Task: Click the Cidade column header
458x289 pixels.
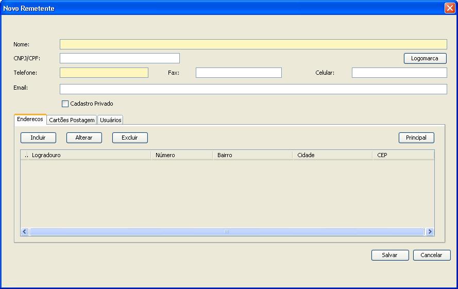Action: click(332, 155)
